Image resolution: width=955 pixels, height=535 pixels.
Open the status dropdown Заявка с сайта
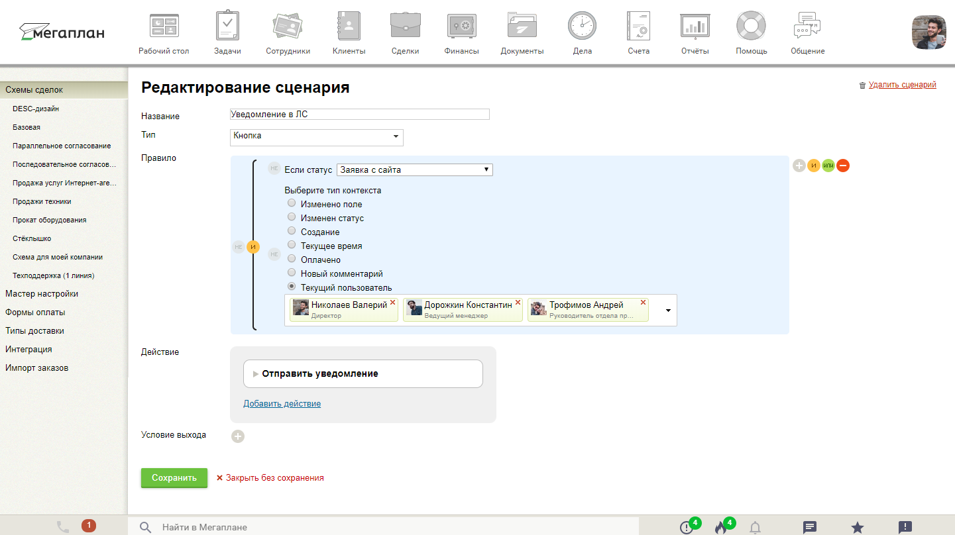[415, 170]
